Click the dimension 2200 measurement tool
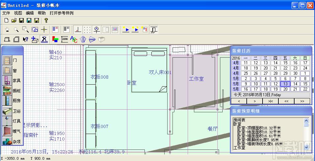The image size is (315, 161). (64, 39)
